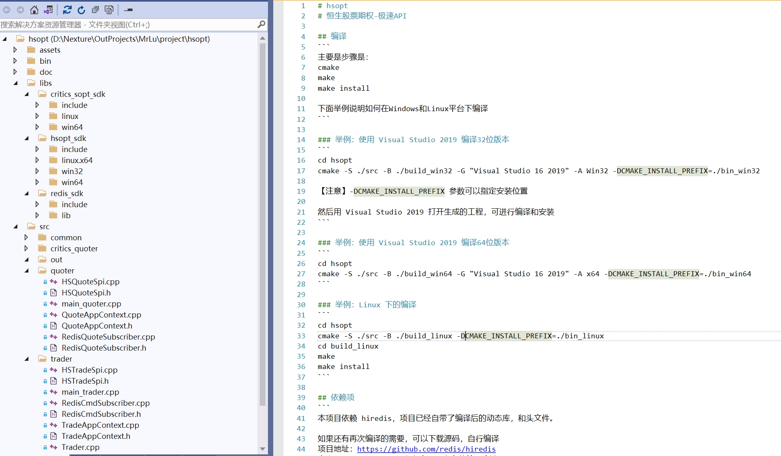The height and width of the screenshot is (456, 781).
Task: Click the Solution Explorer vertical scrollbar thumb
Action: point(263,224)
